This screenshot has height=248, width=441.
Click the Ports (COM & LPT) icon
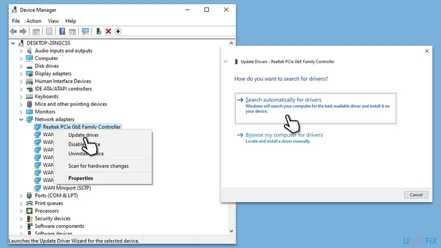click(29, 195)
